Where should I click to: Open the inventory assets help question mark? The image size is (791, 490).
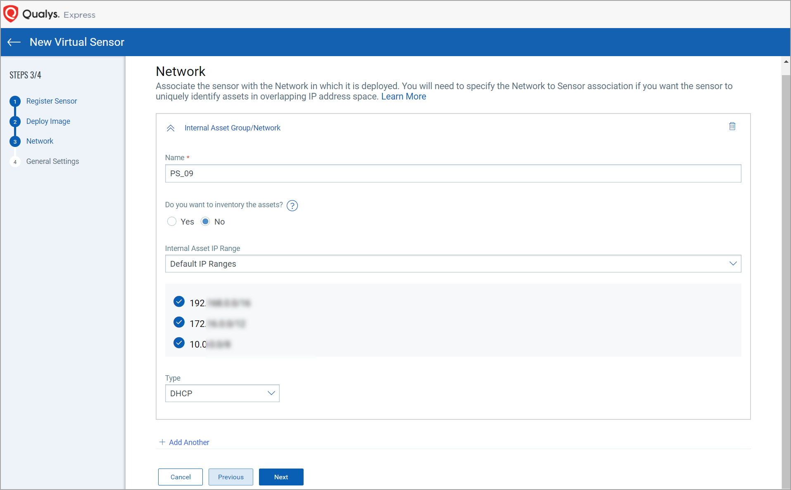pyautogui.click(x=292, y=206)
